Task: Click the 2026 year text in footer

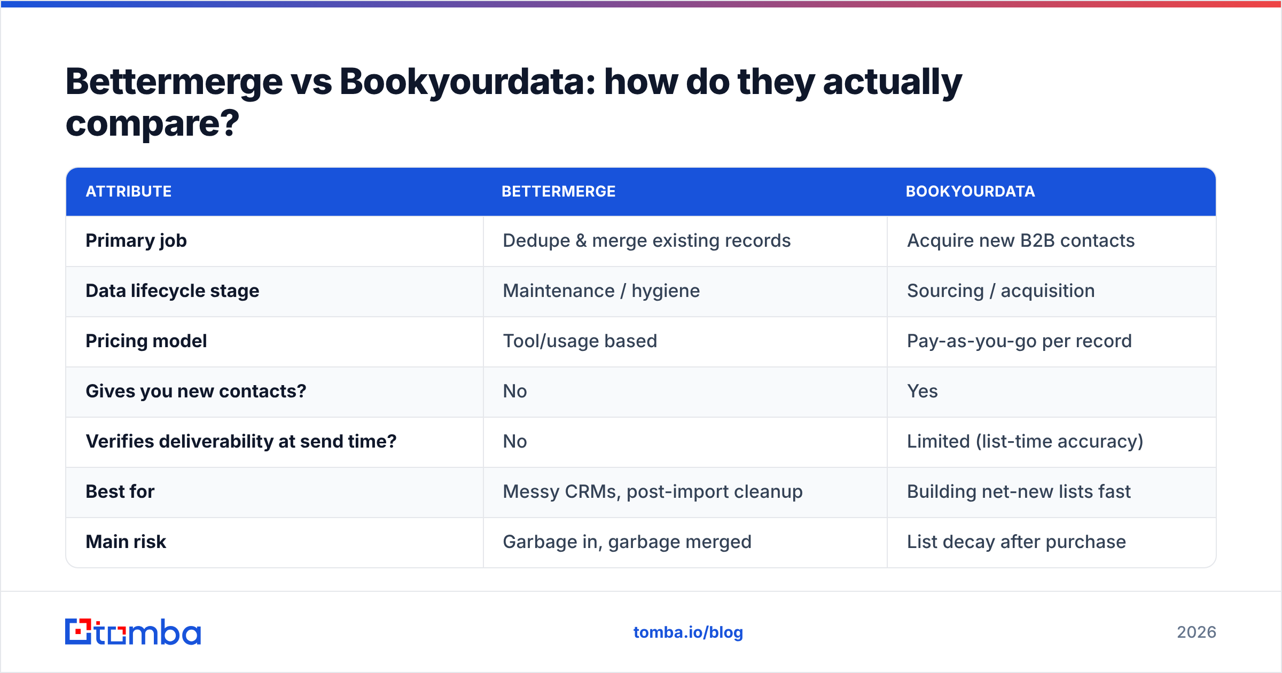Action: pos(1197,632)
